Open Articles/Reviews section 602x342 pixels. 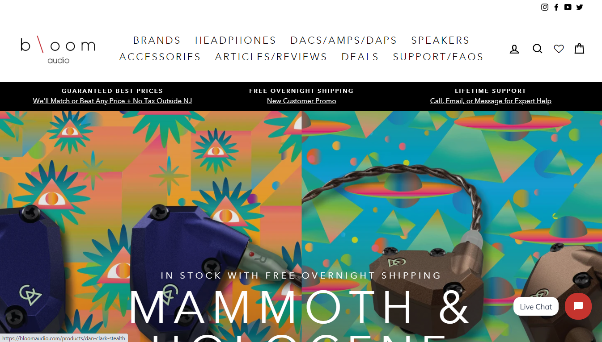click(271, 57)
